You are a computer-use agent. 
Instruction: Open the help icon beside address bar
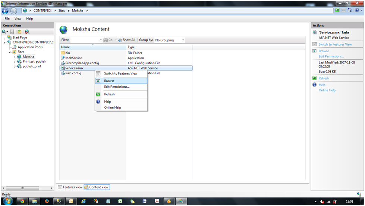[357, 10]
